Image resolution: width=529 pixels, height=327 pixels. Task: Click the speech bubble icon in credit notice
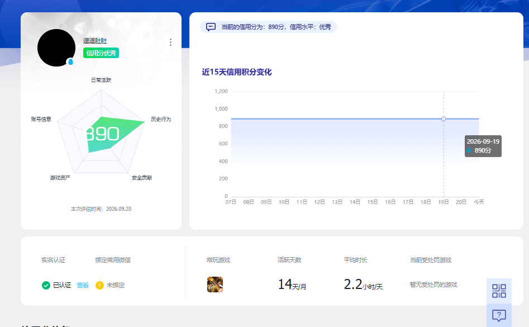(x=211, y=27)
